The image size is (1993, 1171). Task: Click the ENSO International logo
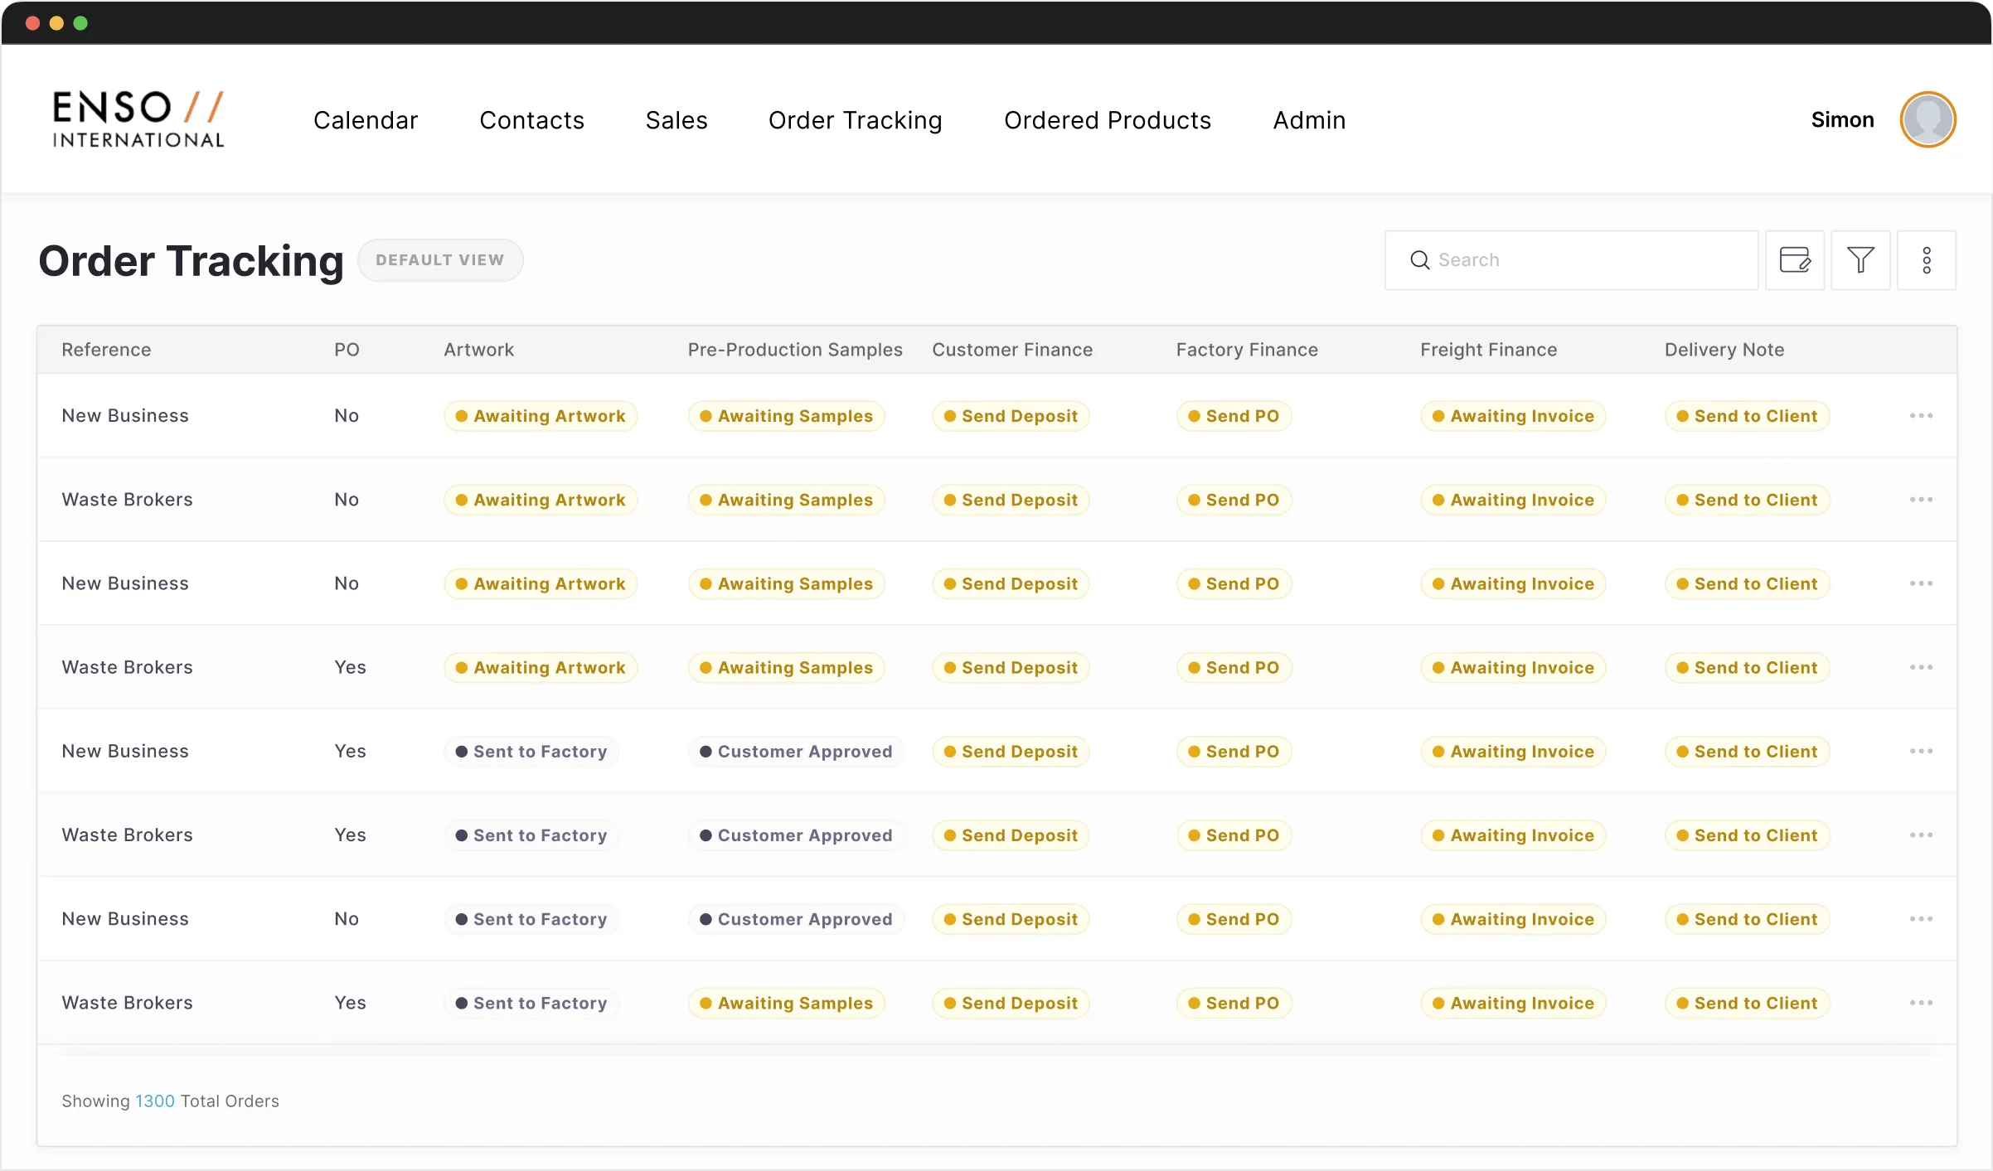[x=138, y=120]
